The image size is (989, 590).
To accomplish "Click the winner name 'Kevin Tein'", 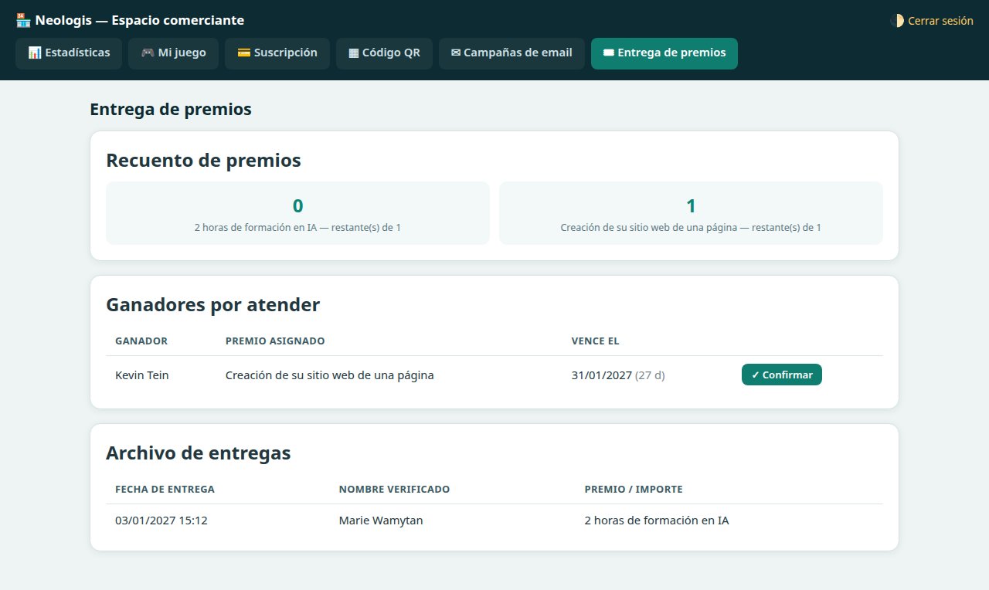I will click(x=142, y=375).
